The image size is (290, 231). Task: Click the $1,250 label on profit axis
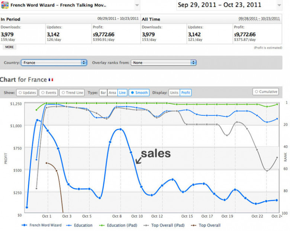click(16, 104)
